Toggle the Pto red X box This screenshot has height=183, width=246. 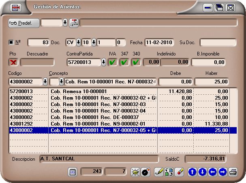pos(13,62)
